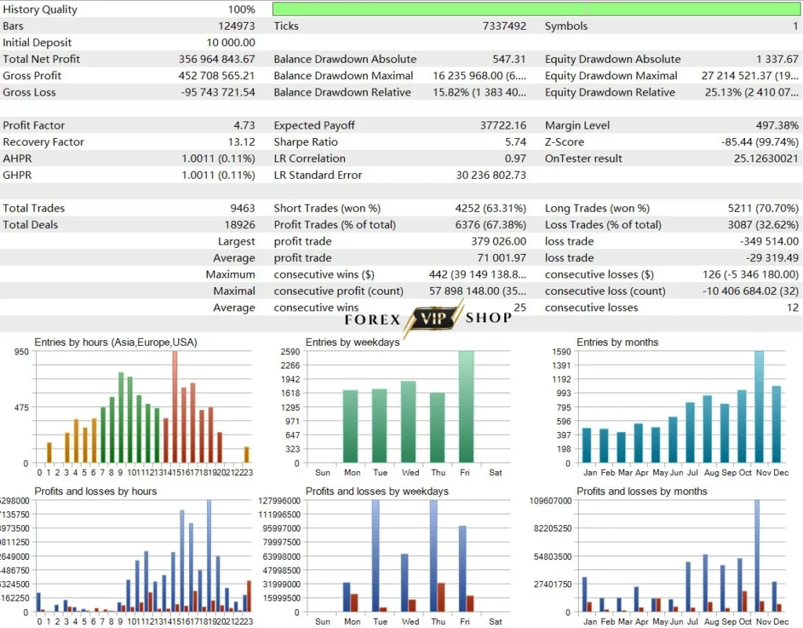Select Total Trades value 9463

242,209
